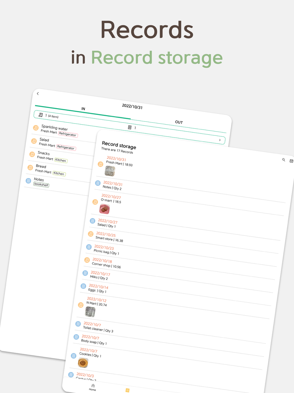
Task: Expand the receipt row chevron
Action: (x=220, y=140)
